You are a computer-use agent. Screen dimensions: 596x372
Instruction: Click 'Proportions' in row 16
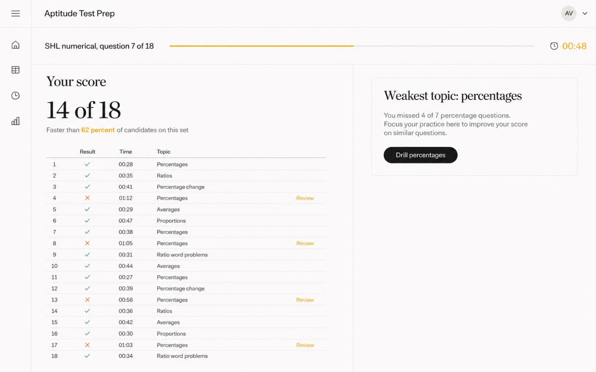click(171, 334)
